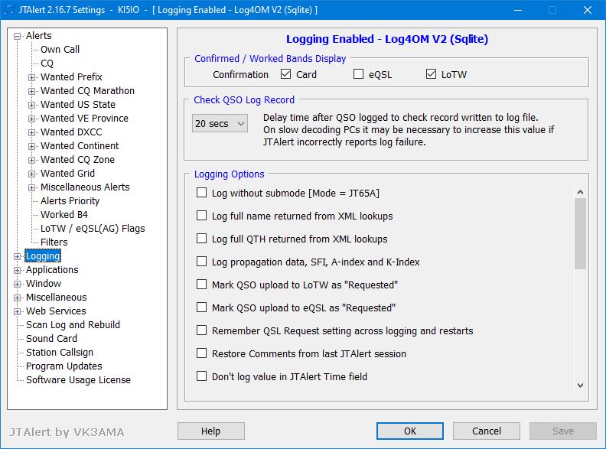Expand the Wanted CQ Marathon node
Screen dimensions: 606x449
coord(31,91)
